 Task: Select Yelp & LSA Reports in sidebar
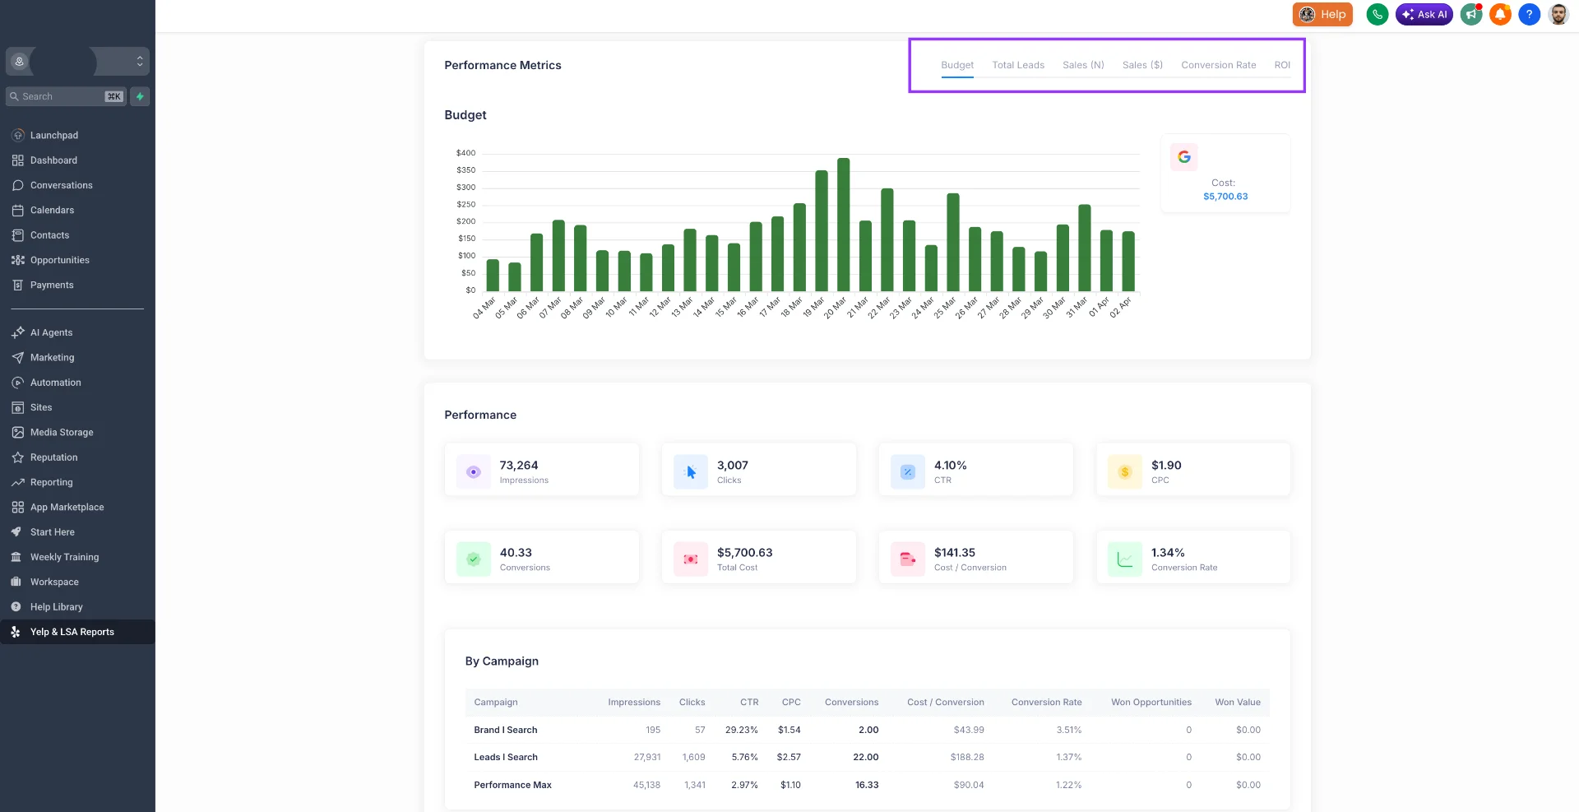click(x=72, y=631)
